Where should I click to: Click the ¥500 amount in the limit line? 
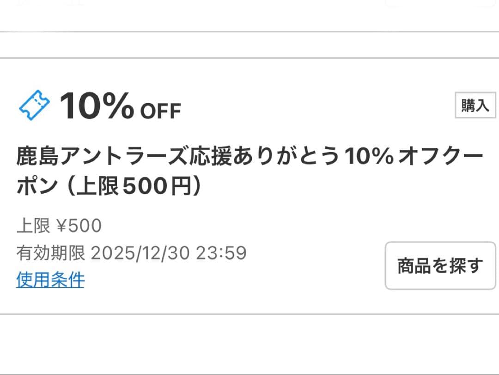79,226
